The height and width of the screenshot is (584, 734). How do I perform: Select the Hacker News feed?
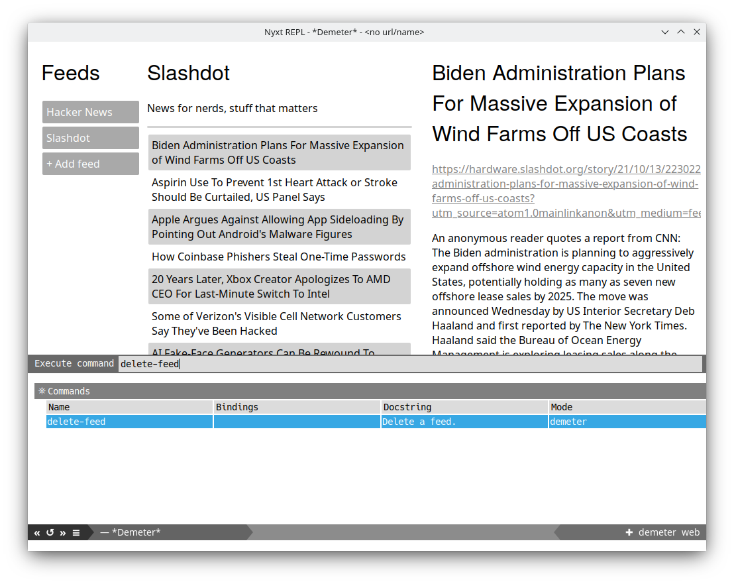tap(90, 112)
